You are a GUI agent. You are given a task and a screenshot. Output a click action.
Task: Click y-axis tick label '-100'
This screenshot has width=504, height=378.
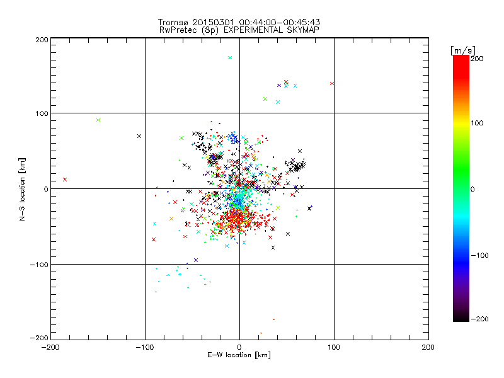39,265
